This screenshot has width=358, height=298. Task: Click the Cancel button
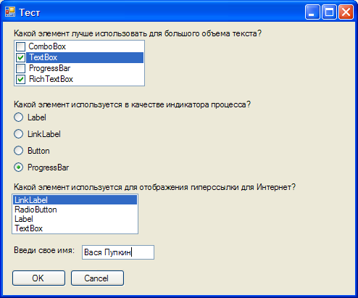click(97, 278)
